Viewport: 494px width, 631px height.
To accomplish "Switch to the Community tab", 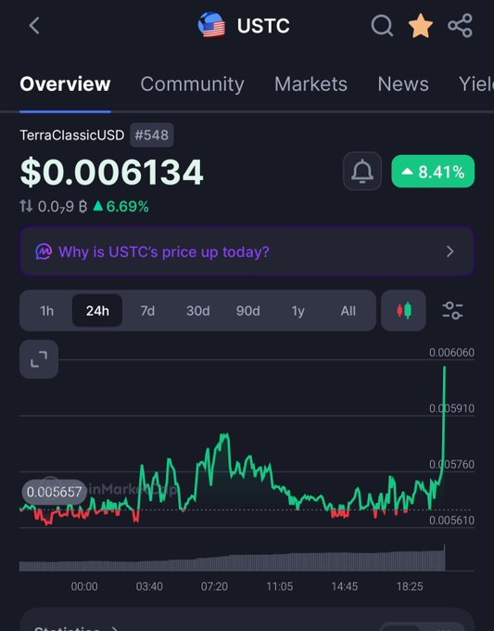I will (192, 84).
